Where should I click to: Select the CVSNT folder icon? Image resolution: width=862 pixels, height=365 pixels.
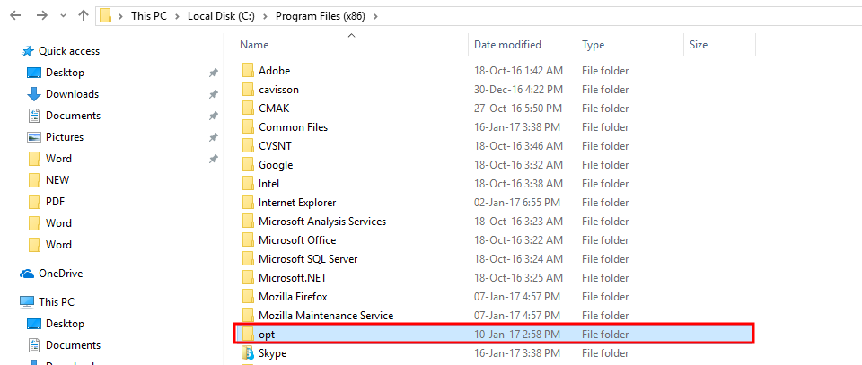[249, 146]
